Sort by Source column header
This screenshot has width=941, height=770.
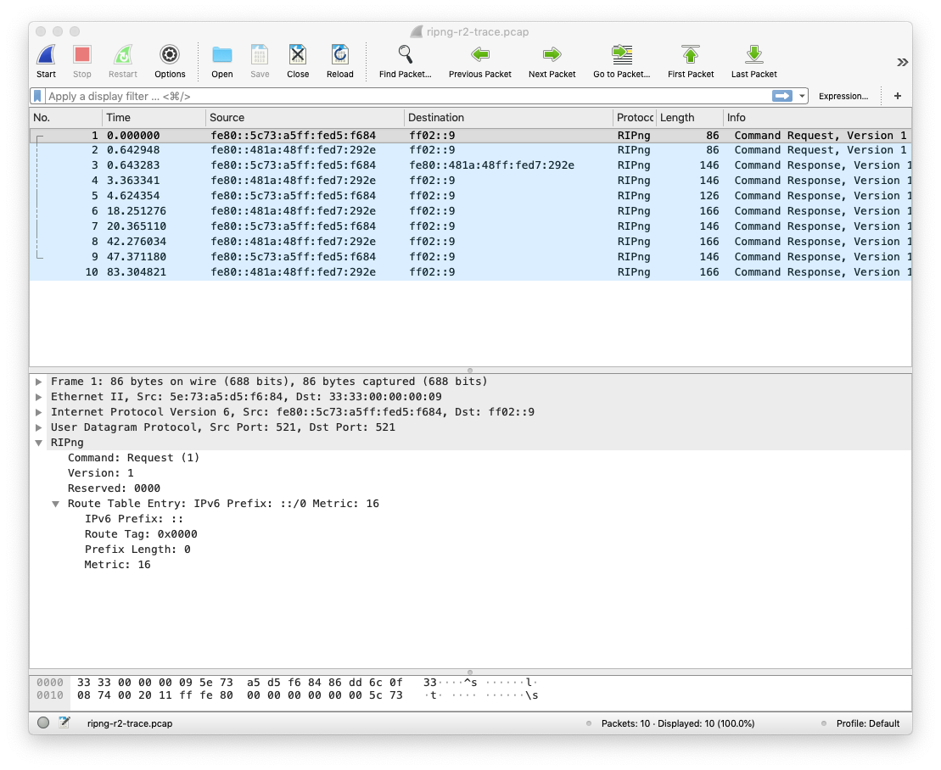tap(305, 118)
